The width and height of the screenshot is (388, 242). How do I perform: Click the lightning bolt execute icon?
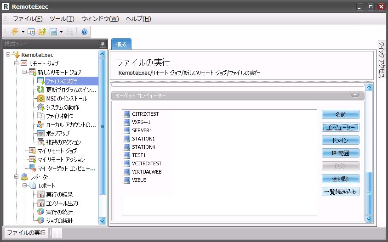pos(15,32)
